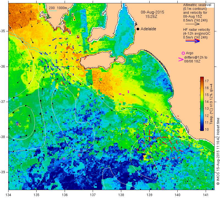The width and height of the screenshot is (220, 198).
Task: Click the '-35' latitude axis label
Action: pyautogui.click(x=3, y=31)
